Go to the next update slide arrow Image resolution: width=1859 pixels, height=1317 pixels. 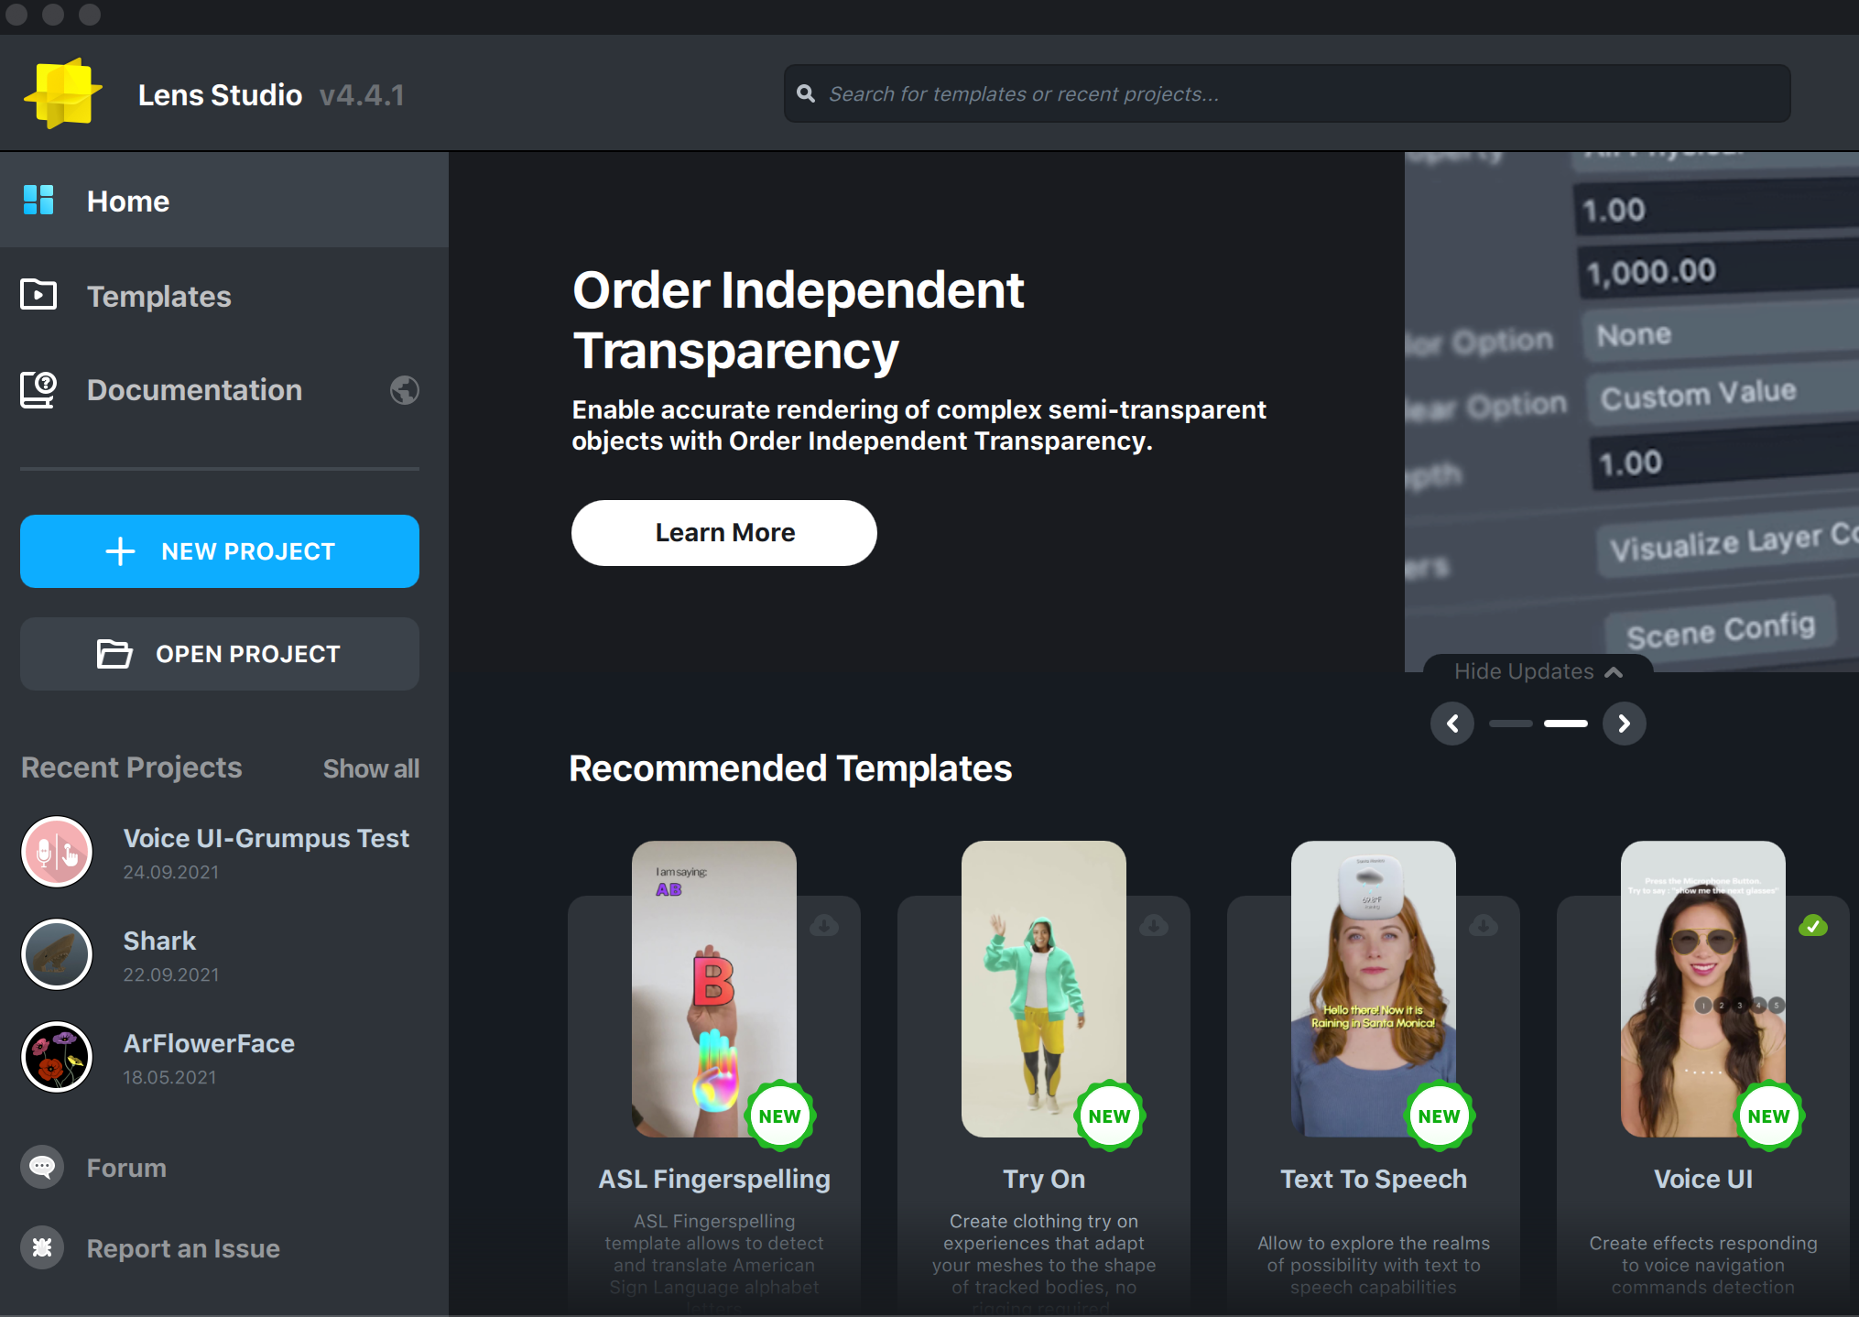[x=1624, y=724]
